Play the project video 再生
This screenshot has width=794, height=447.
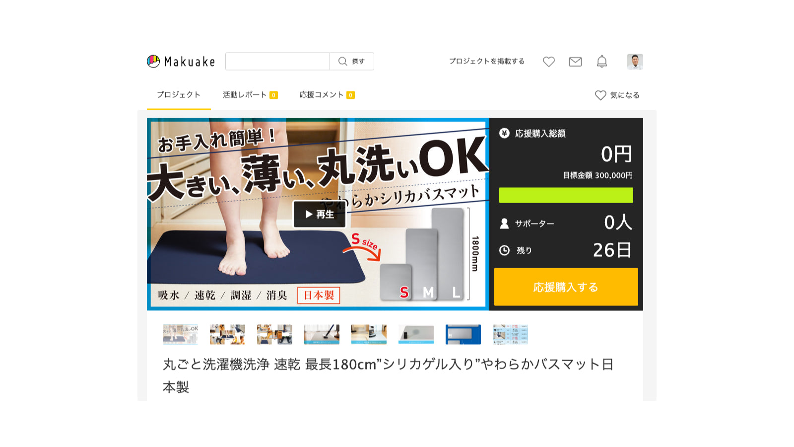coord(320,214)
